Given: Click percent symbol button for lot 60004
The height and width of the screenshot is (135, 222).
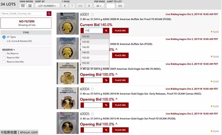Looking at the screenshot, I should pos(106,105).
